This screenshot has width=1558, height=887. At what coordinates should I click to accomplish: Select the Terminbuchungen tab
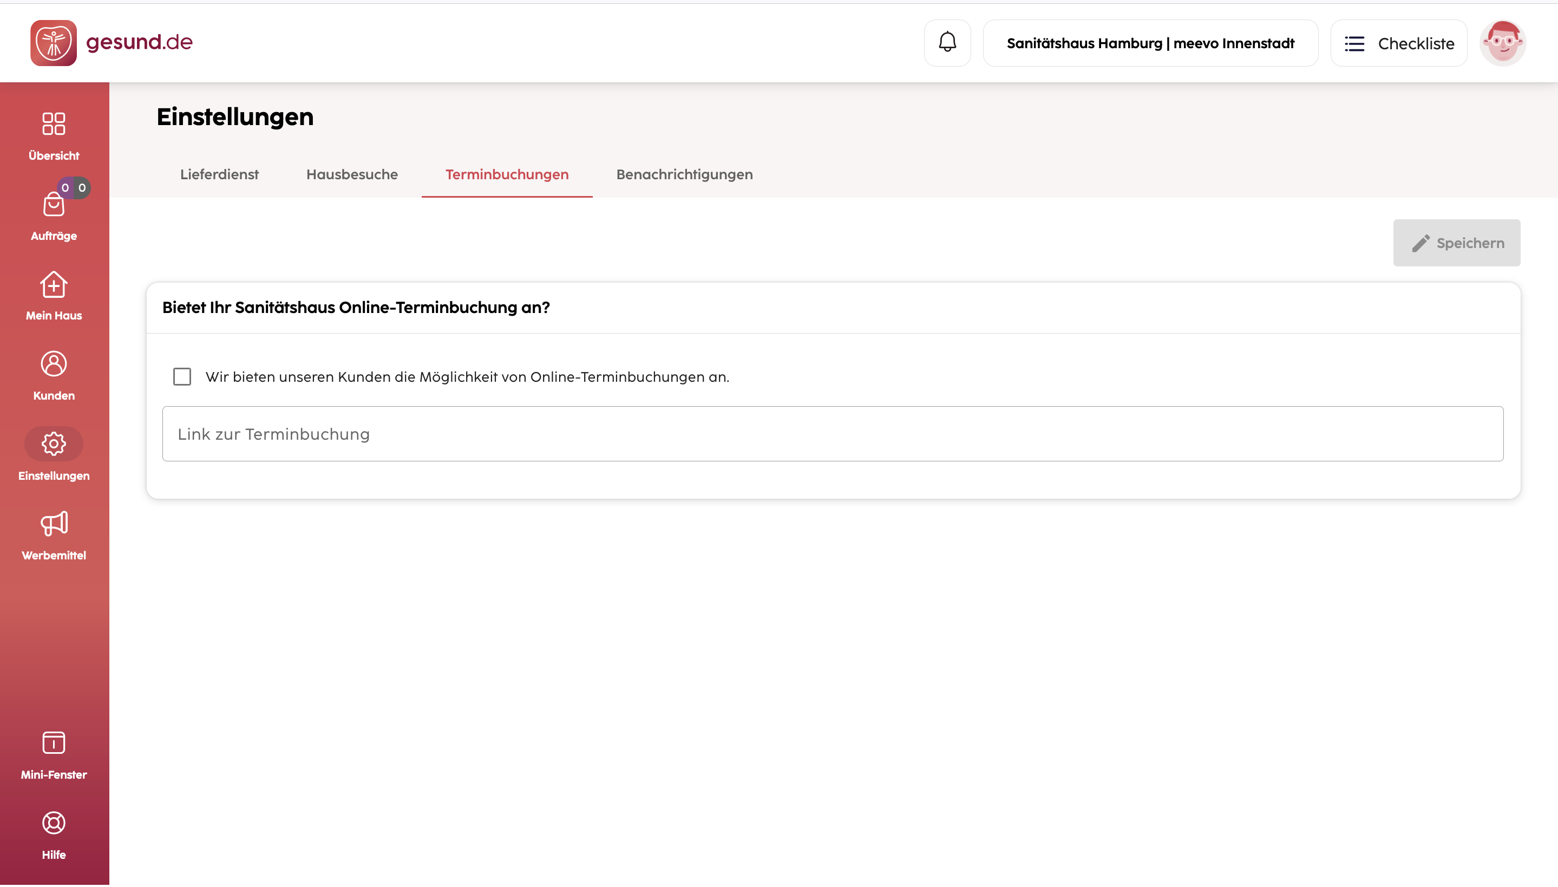pyautogui.click(x=507, y=174)
